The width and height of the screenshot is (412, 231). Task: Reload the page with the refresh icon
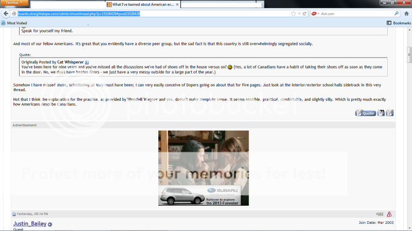click(306, 13)
